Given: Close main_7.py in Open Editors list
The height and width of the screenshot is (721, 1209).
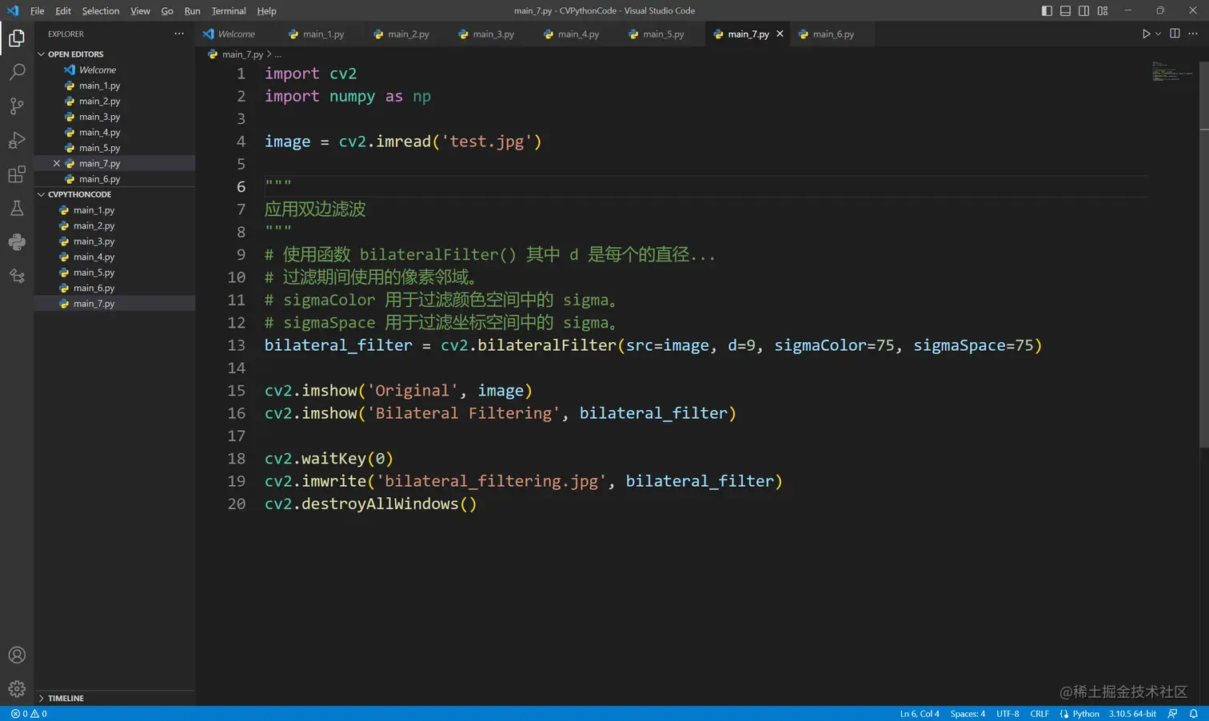Looking at the screenshot, I should click(57, 163).
